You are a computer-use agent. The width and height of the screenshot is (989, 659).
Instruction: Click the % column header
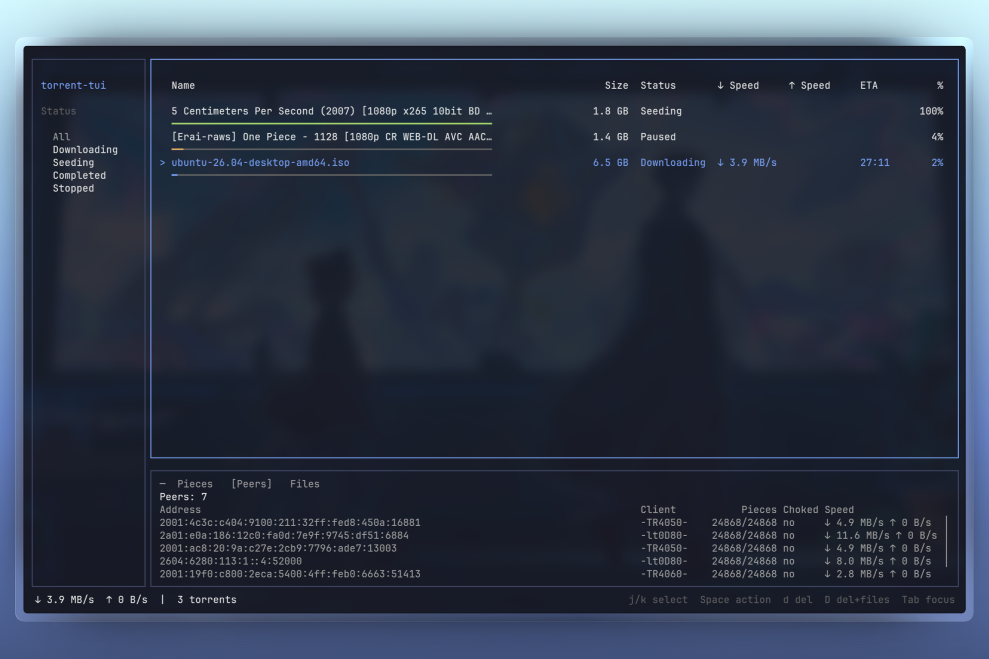(x=940, y=85)
